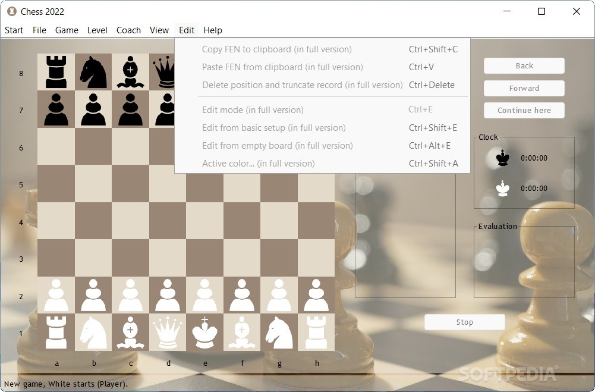Click the white king clock icon

pyautogui.click(x=503, y=188)
